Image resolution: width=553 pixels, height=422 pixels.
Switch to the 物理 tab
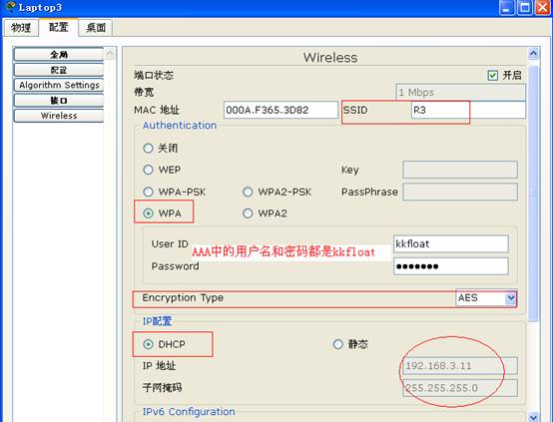click(x=21, y=28)
